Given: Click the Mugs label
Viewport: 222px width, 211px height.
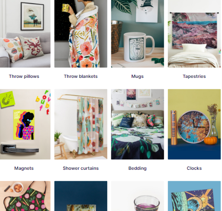Looking at the screenshot, I should [138, 77].
